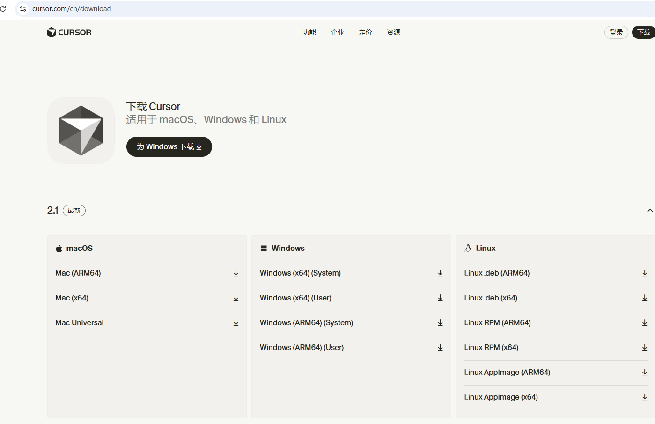Click Windows (x64) (User) text

[295, 298]
